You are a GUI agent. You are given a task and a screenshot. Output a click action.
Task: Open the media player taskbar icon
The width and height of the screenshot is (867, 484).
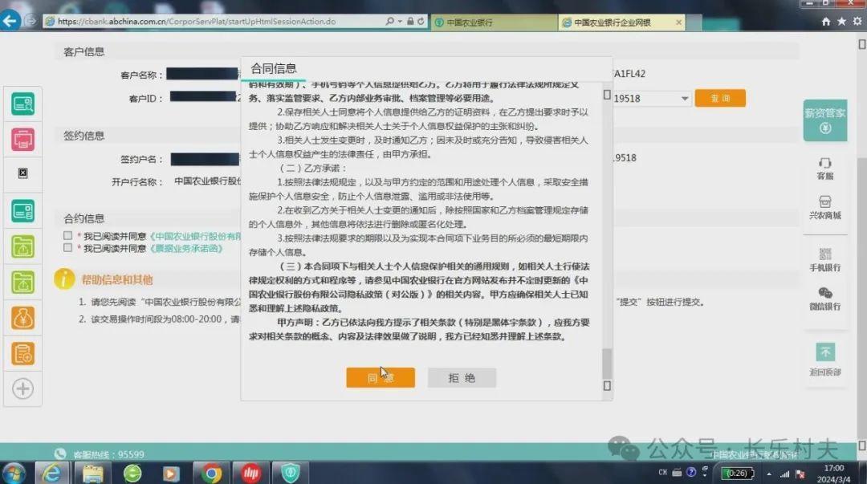[171, 473]
